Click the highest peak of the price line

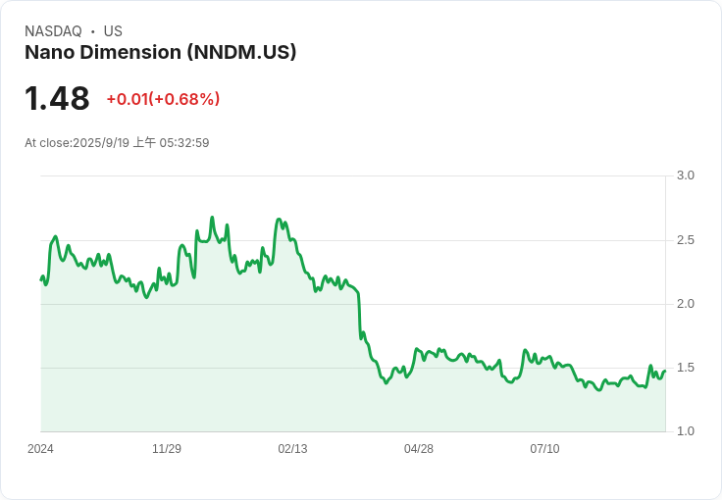tap(212, 218)
